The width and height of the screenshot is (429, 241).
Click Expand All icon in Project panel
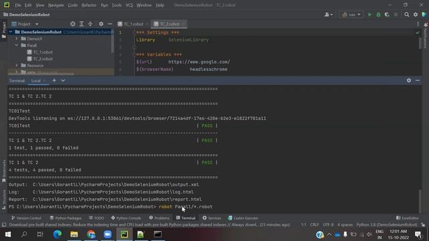pos(82,24)
